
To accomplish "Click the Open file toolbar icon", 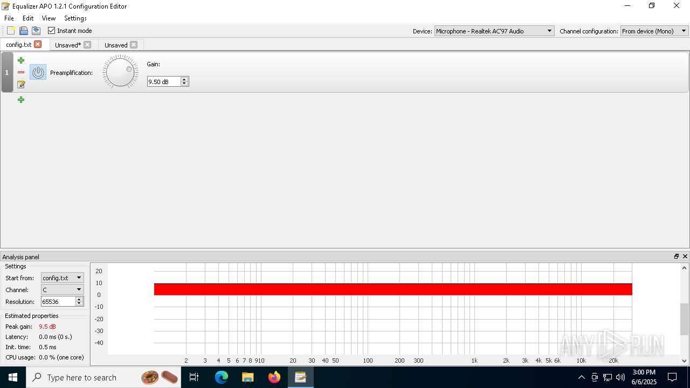I will [24, 31].
